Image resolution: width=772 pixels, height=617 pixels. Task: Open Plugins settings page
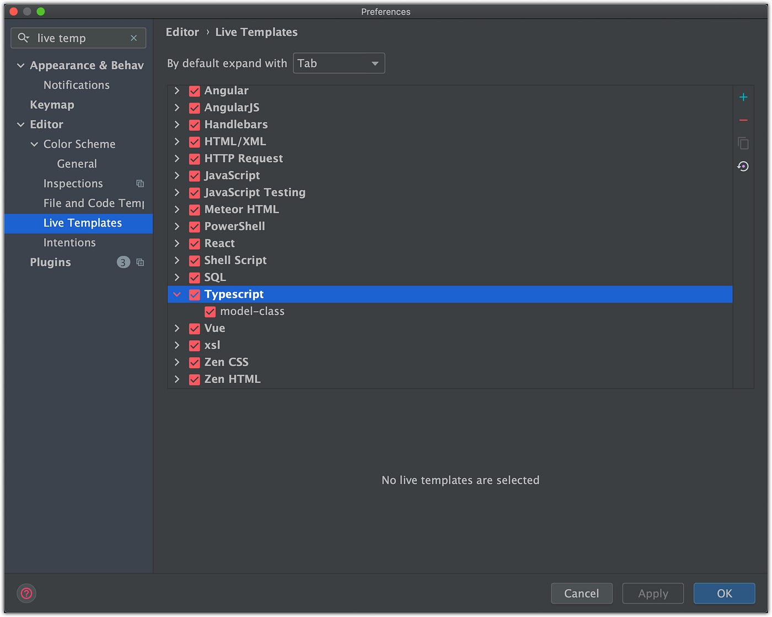pyautogui.click(x=50, y=262)
